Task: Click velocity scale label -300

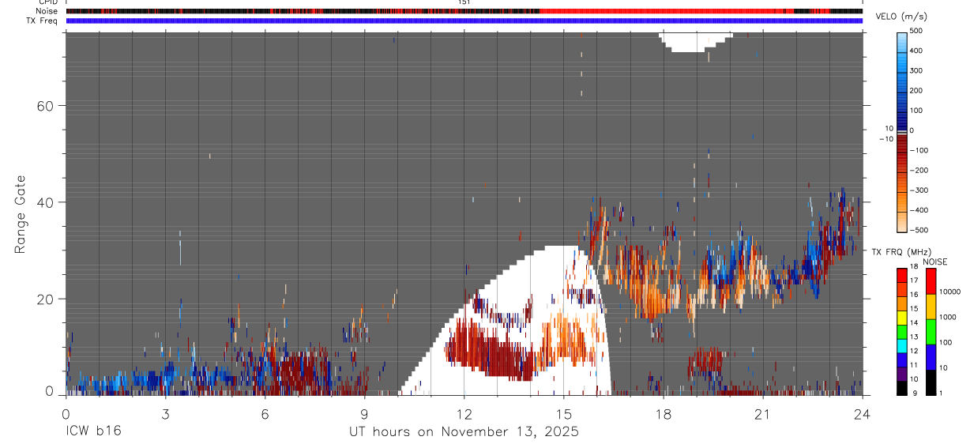Action: pos(918,190)
